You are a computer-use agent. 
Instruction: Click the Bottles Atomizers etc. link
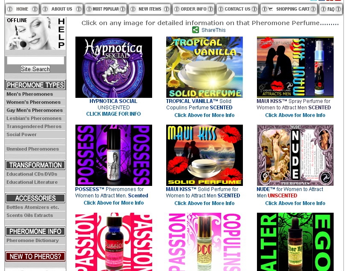pyautogui.click(x=33, y=207)
